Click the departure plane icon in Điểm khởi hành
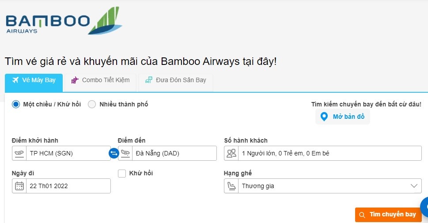This screenshot has width=428, height=223. point(20,154)
